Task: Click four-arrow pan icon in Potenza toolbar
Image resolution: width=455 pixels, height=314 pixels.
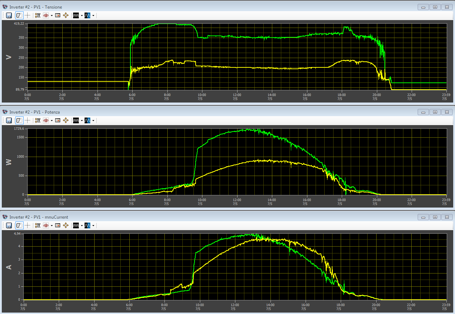Action: coord(66,120)
